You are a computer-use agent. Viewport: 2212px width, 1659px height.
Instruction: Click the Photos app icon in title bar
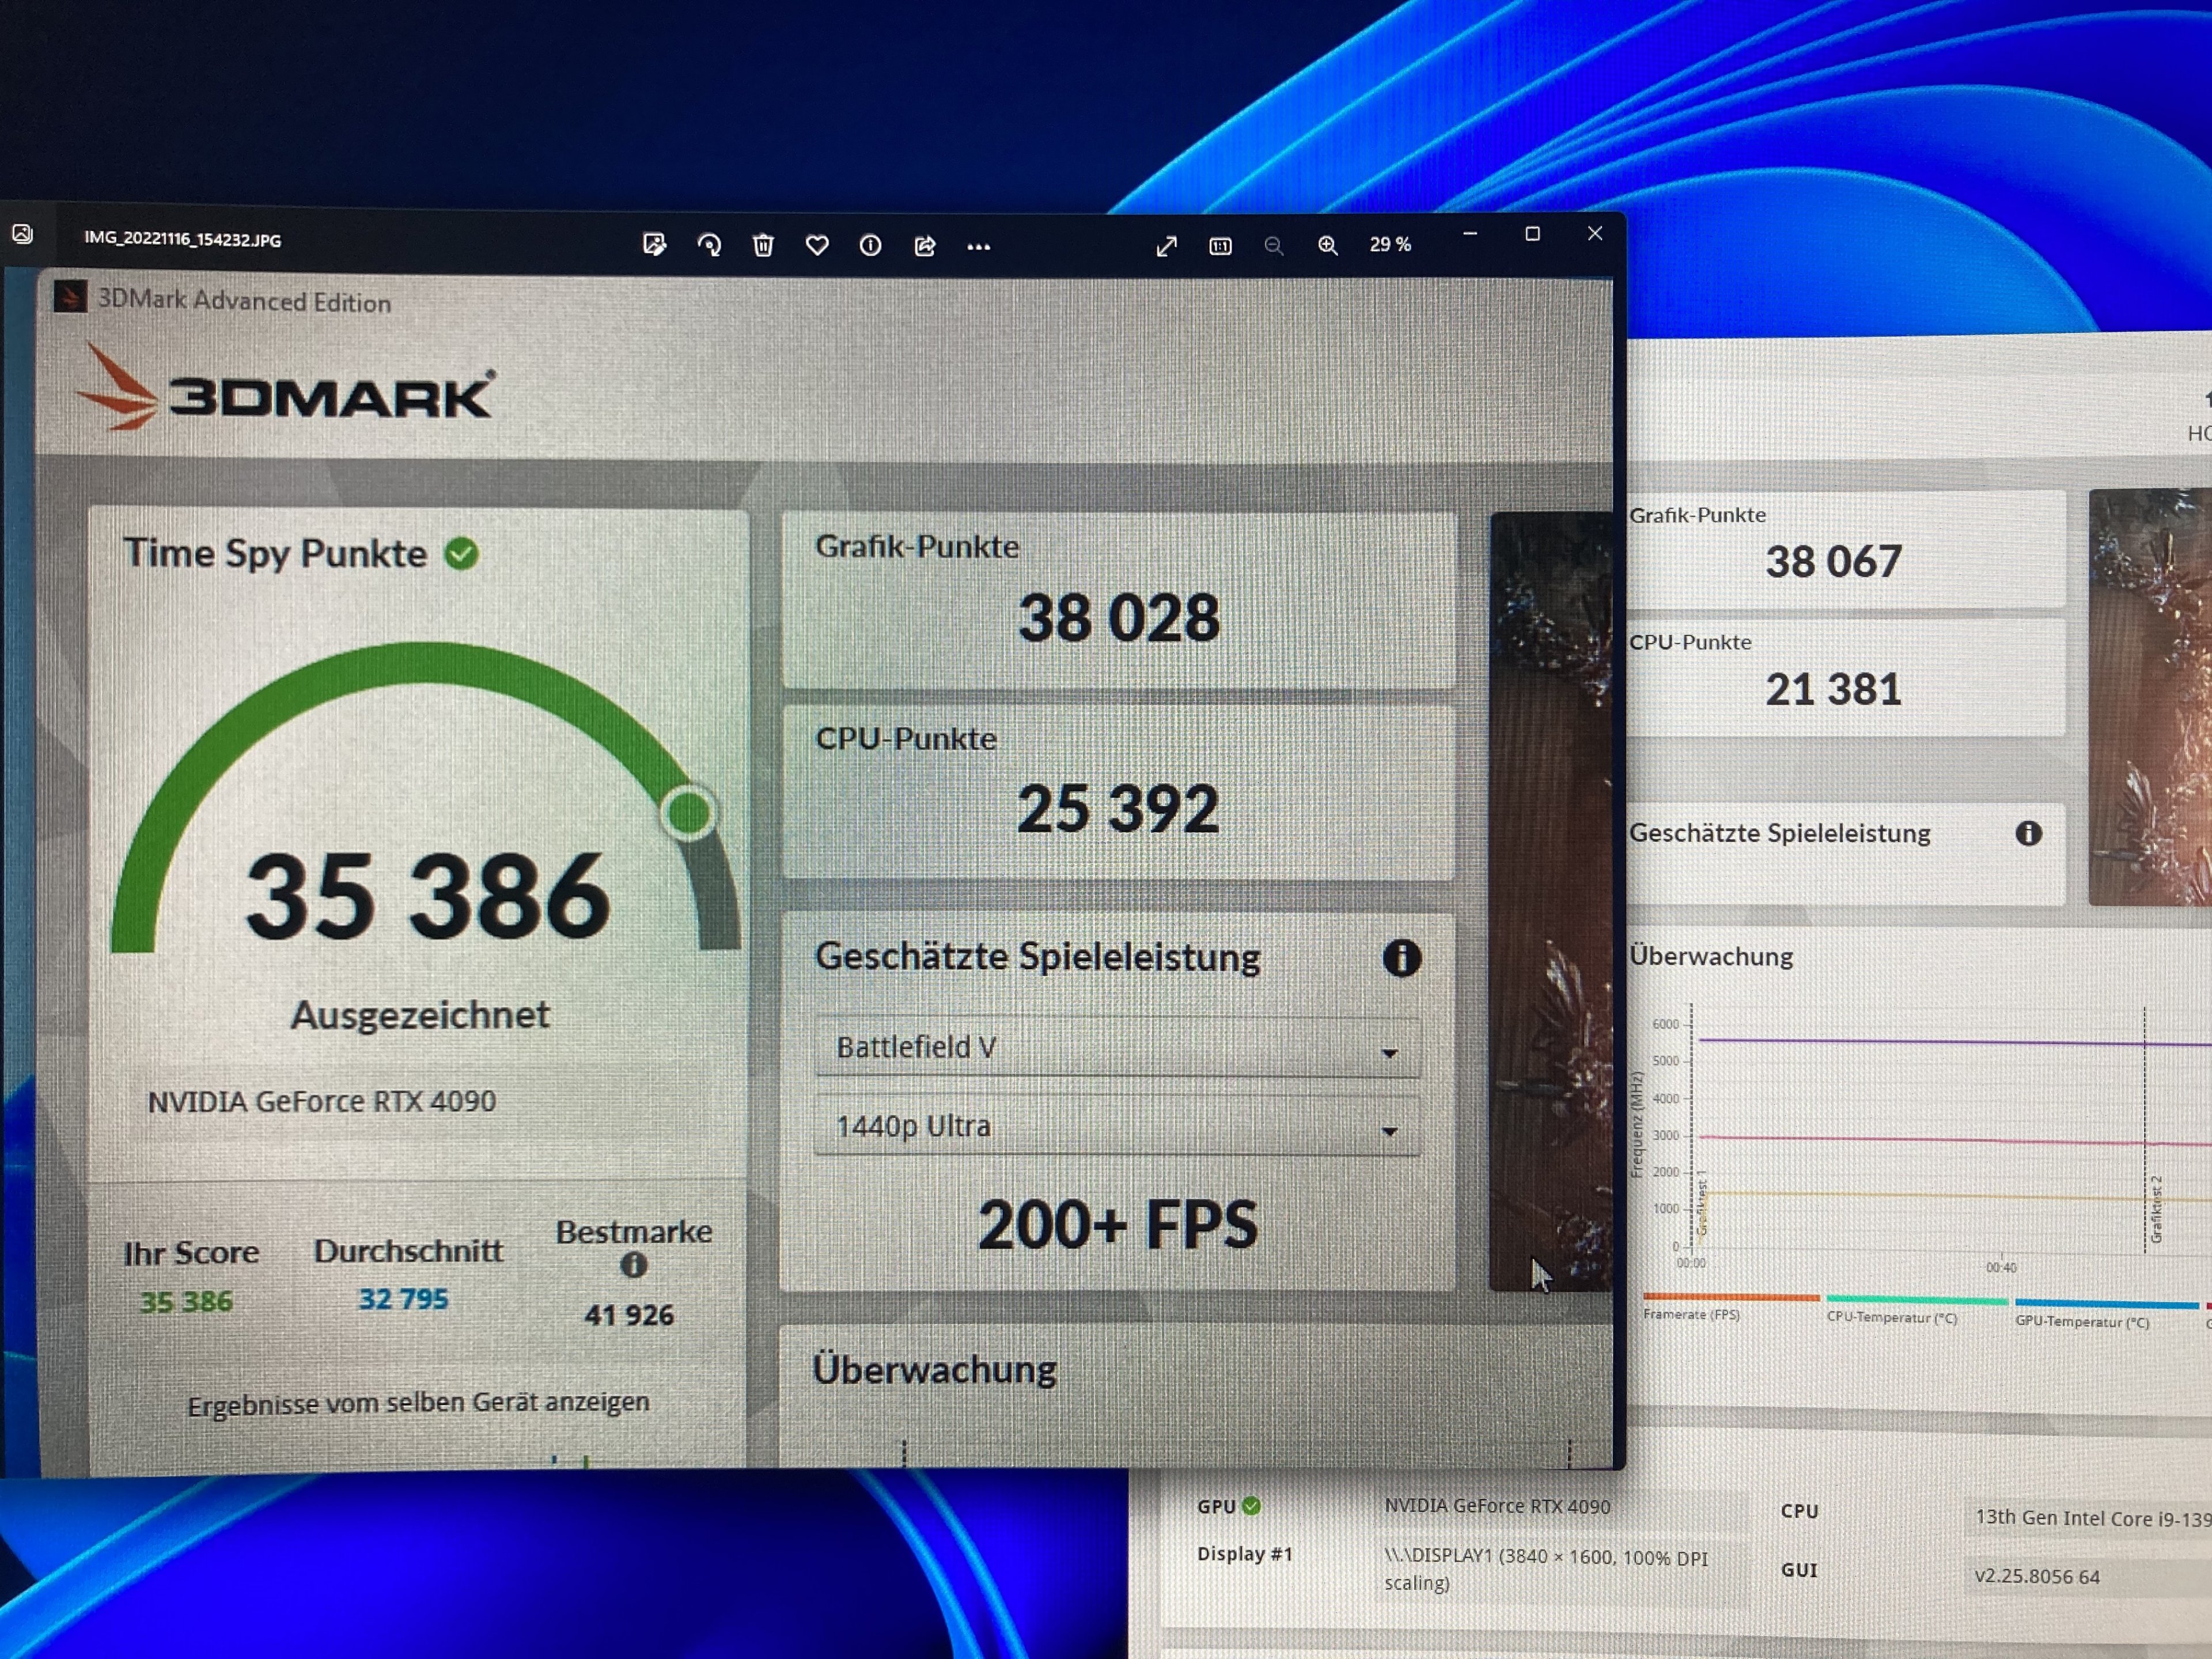pyautogui.click(x=22, y=234)
